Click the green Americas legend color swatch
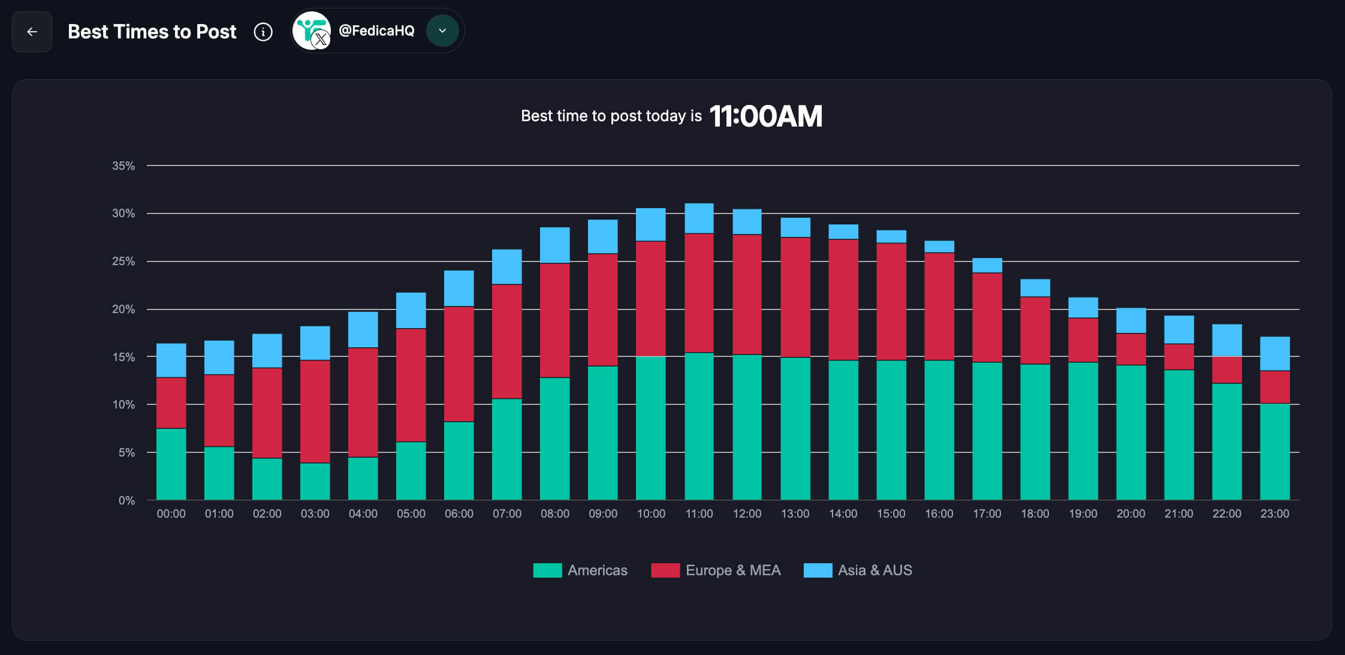1345x655 pixels. point(547,570)
